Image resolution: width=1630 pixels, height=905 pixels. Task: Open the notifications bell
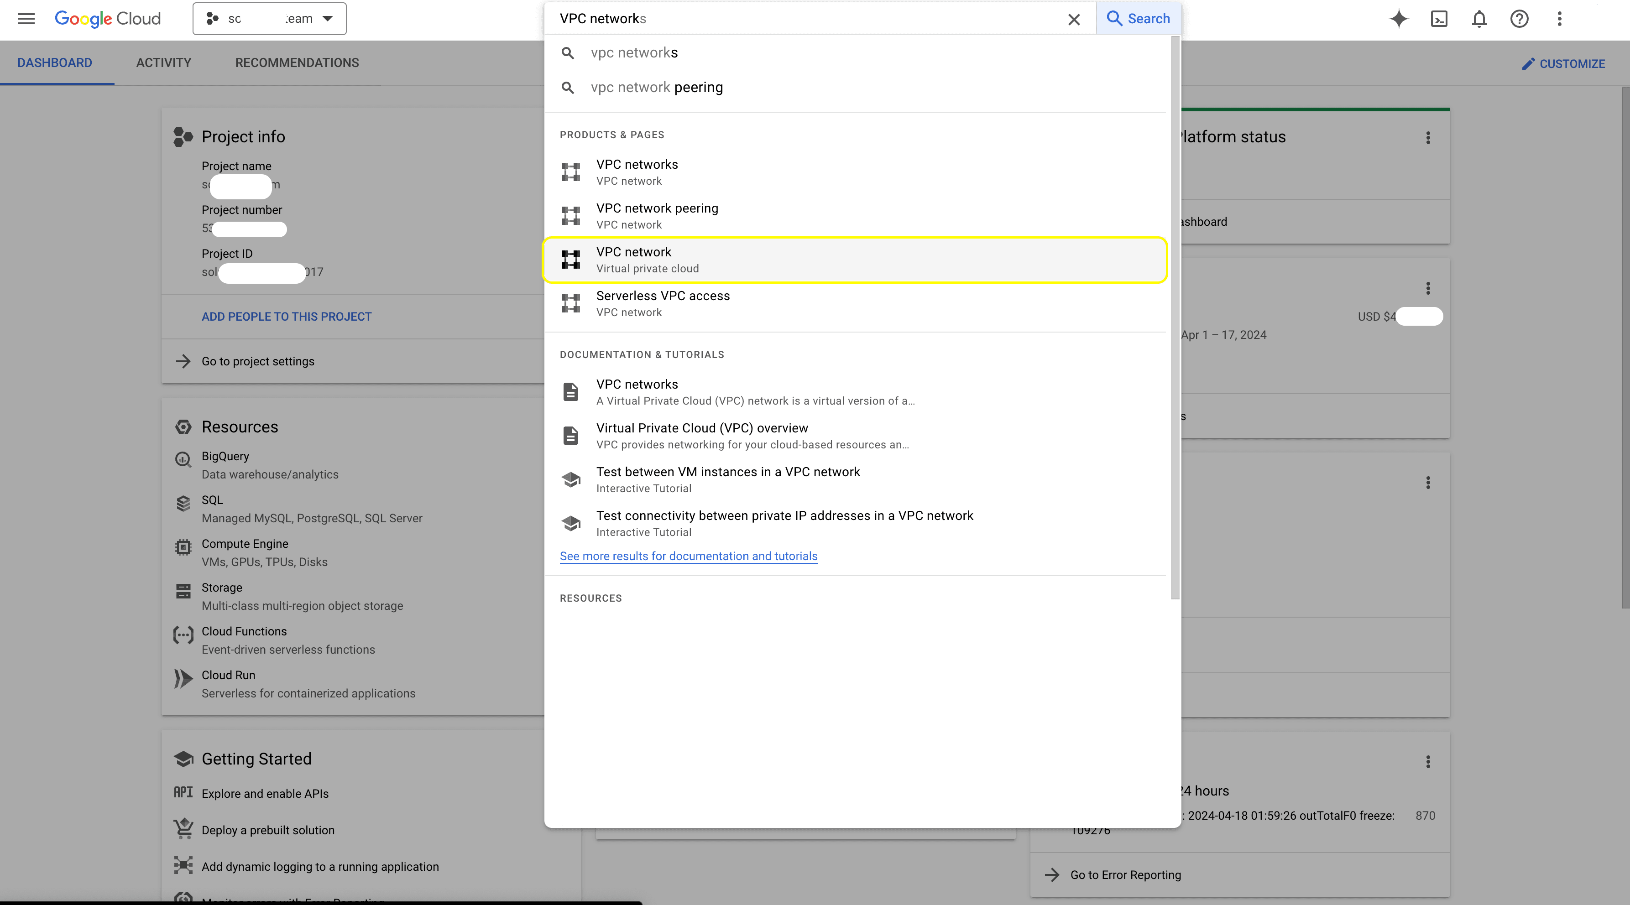pos(1479,18)
